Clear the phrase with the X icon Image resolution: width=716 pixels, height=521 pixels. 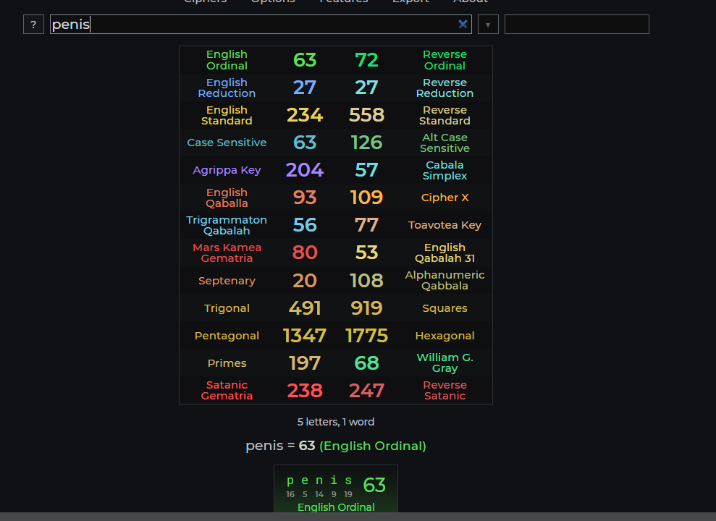pyautogui.click(x=463, y=24)
